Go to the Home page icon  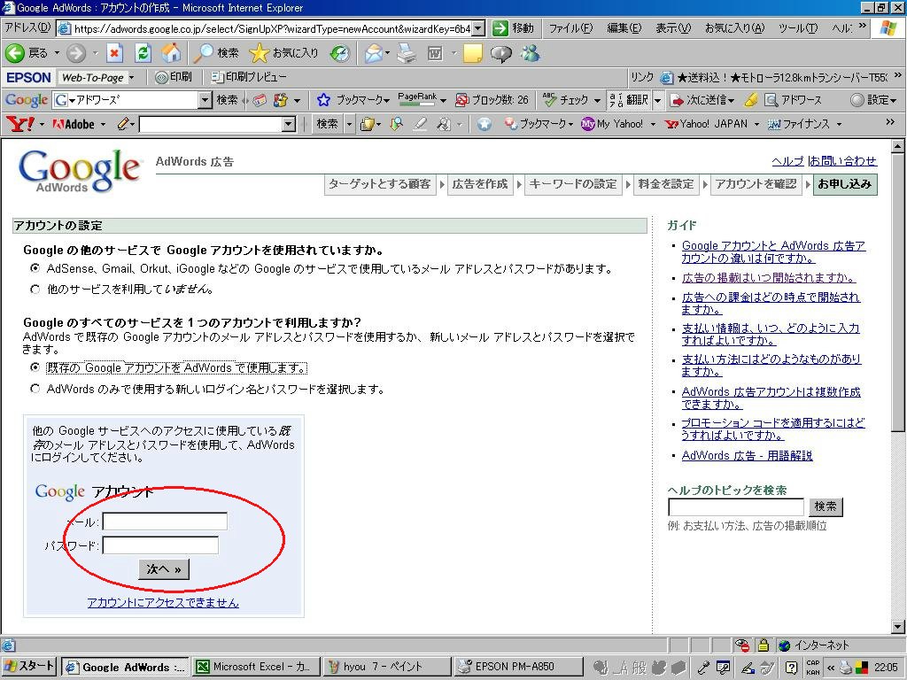[171, 54]
